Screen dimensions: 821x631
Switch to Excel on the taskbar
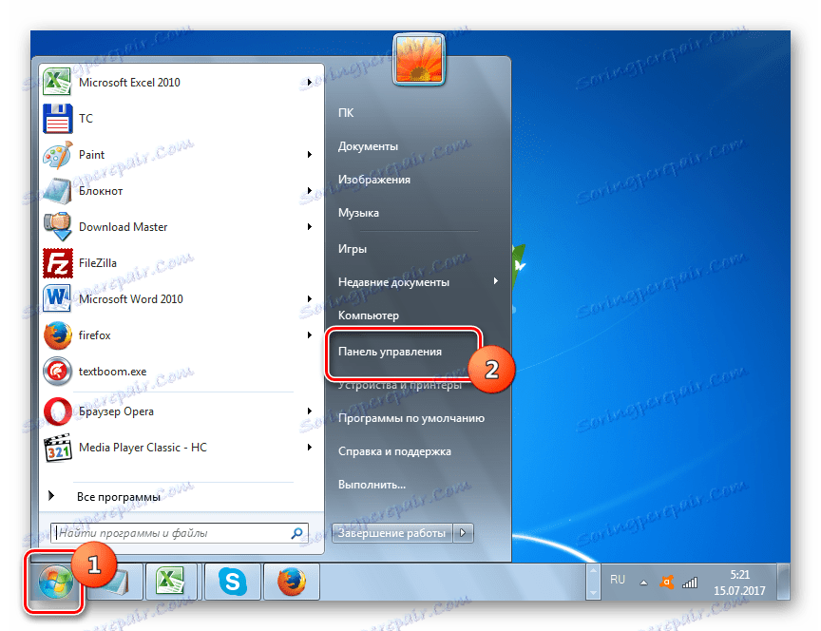[x=171, y=582]
